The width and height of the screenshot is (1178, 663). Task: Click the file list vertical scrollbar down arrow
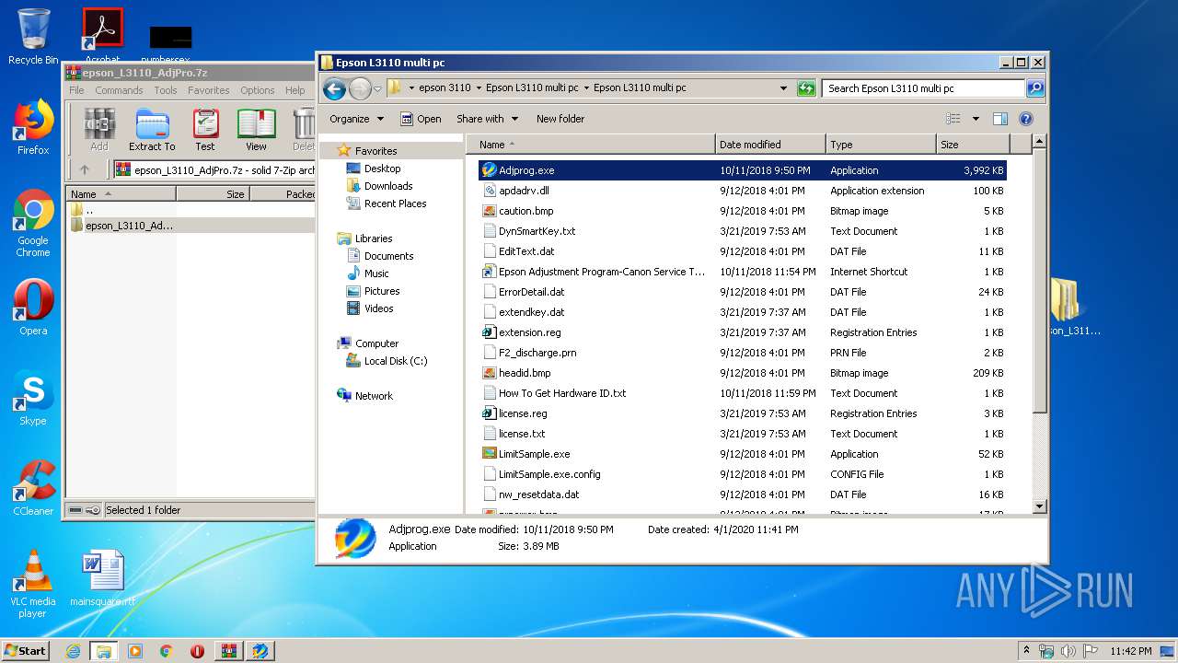[x=1039, y=506]
